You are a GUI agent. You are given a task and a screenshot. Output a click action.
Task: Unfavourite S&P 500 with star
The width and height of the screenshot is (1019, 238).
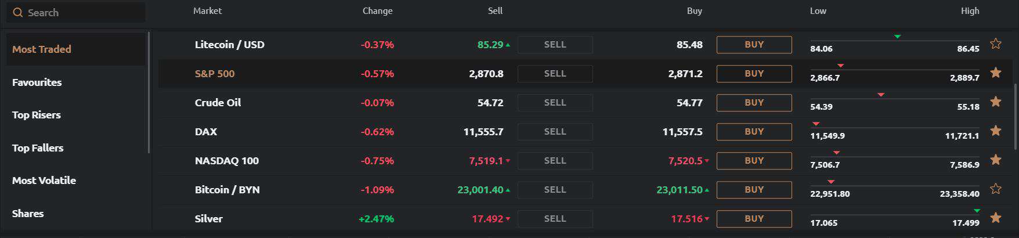point(995,73)
